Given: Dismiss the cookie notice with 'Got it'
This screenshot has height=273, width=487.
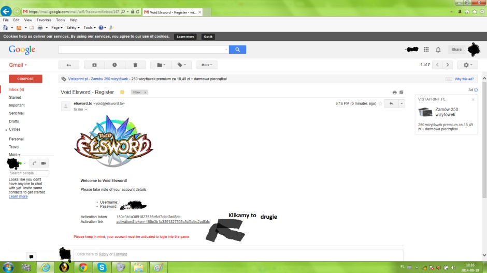Looking at the screenshot, I should (x=208, y=37).
